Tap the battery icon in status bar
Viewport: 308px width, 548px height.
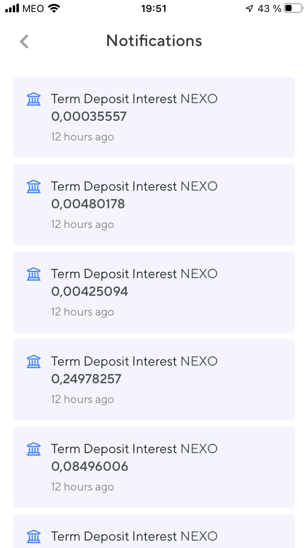[x=293, y=9]
